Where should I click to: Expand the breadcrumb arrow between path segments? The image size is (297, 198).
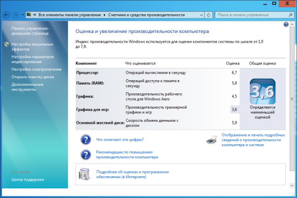point(105,15)
